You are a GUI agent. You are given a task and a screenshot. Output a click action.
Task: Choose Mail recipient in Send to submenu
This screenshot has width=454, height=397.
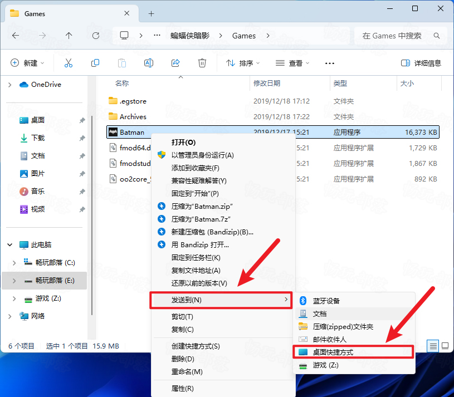tap(355, 340)
